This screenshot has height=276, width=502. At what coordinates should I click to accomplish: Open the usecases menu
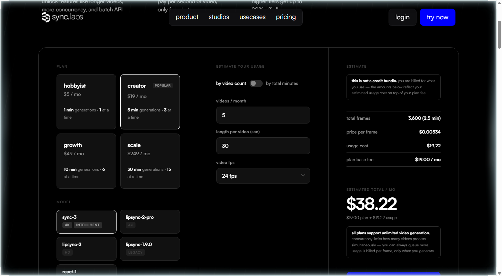click(x=253, y=17)
